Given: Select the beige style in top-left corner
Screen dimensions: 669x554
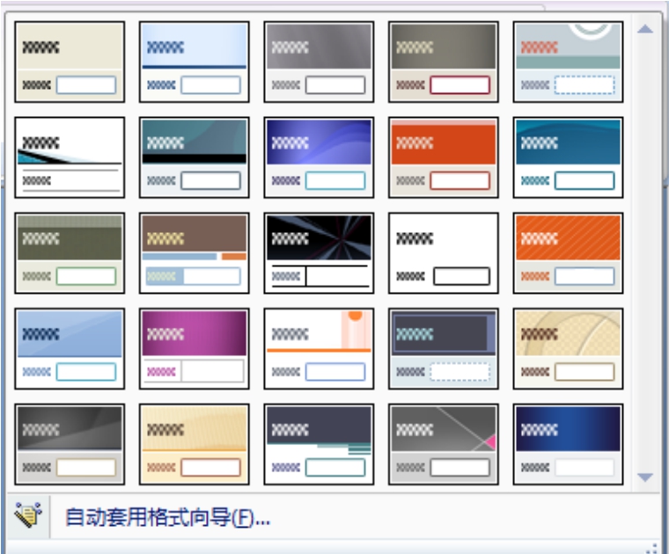Looking at the screenshot, I should (x=70, y=62).
